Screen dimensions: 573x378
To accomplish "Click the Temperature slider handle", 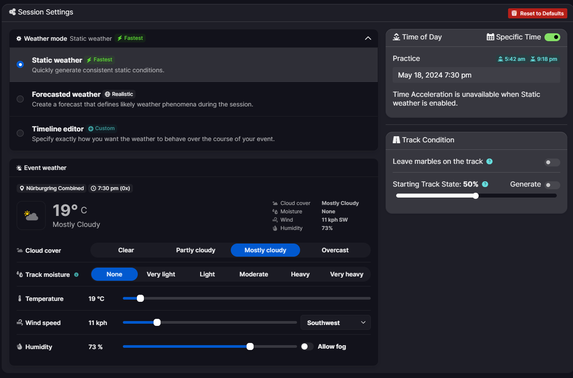I will [140, 298].
